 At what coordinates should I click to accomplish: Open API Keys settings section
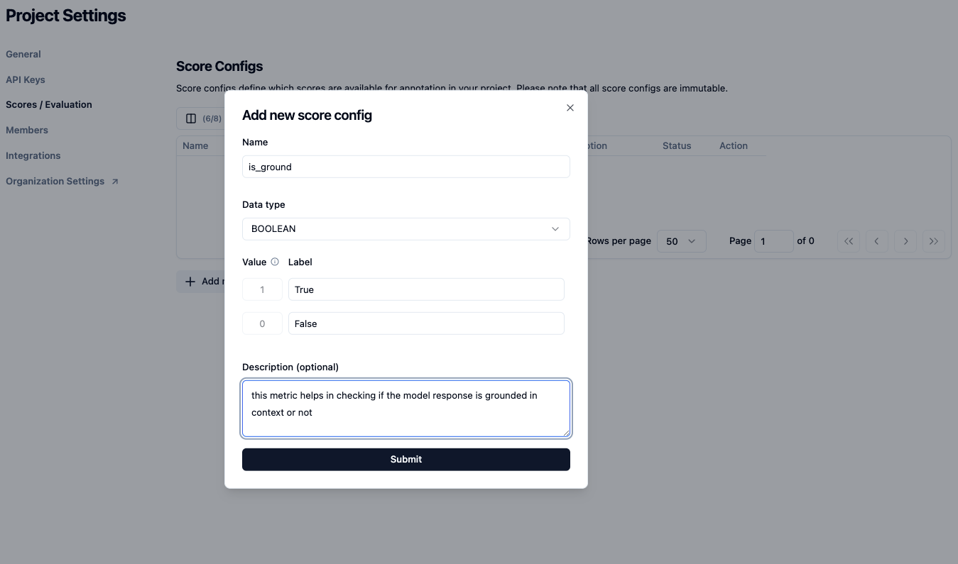pos(26,79)
